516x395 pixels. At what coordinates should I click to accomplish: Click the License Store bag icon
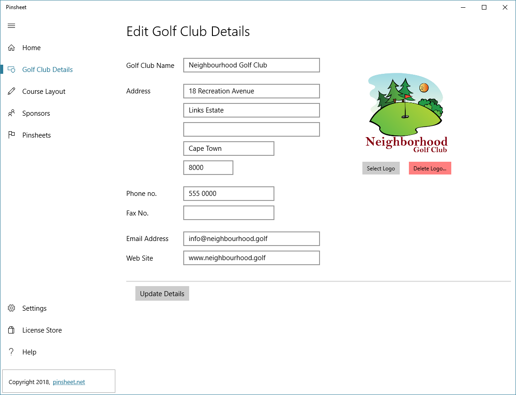point(11,330)
